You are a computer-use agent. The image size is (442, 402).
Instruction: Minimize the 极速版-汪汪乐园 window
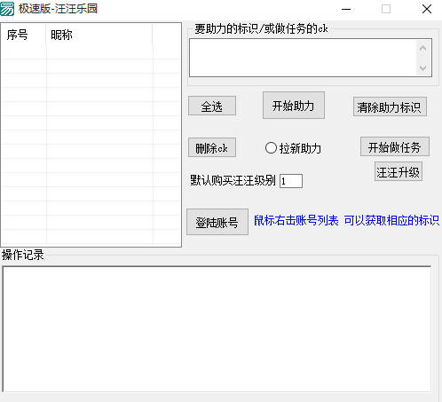point(346,9)
